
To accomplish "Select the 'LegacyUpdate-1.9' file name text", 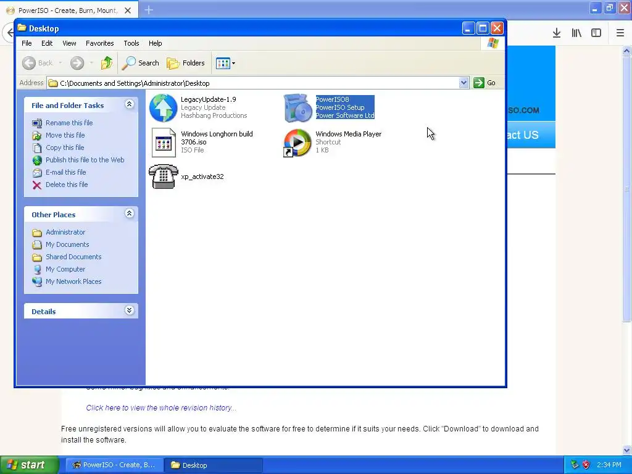I will pos(209,99).
